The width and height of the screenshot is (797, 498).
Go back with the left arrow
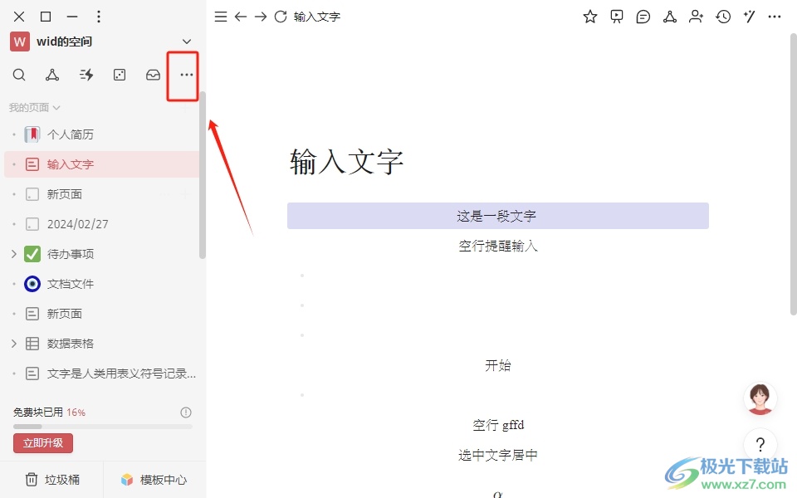click(x=241, y=17)
